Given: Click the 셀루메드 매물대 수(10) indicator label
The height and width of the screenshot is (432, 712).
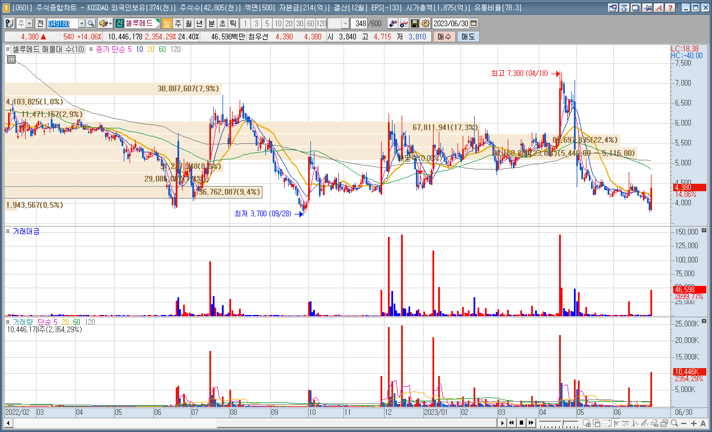Looking at the screenshot, I should 48,50.
